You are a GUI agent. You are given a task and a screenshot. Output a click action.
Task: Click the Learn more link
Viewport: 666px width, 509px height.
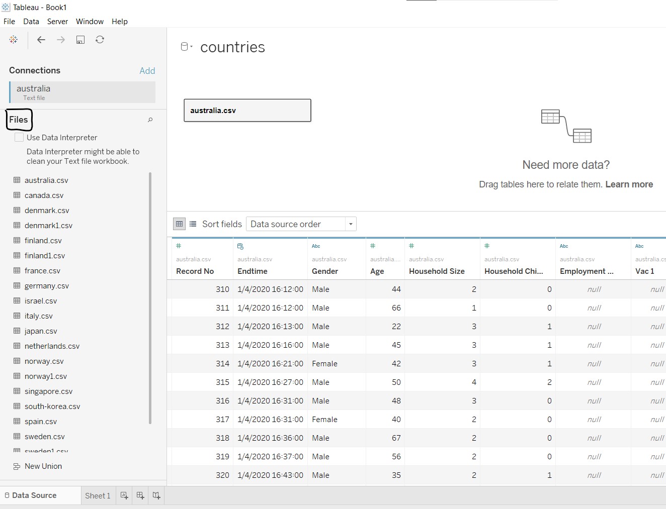(629, 184)
